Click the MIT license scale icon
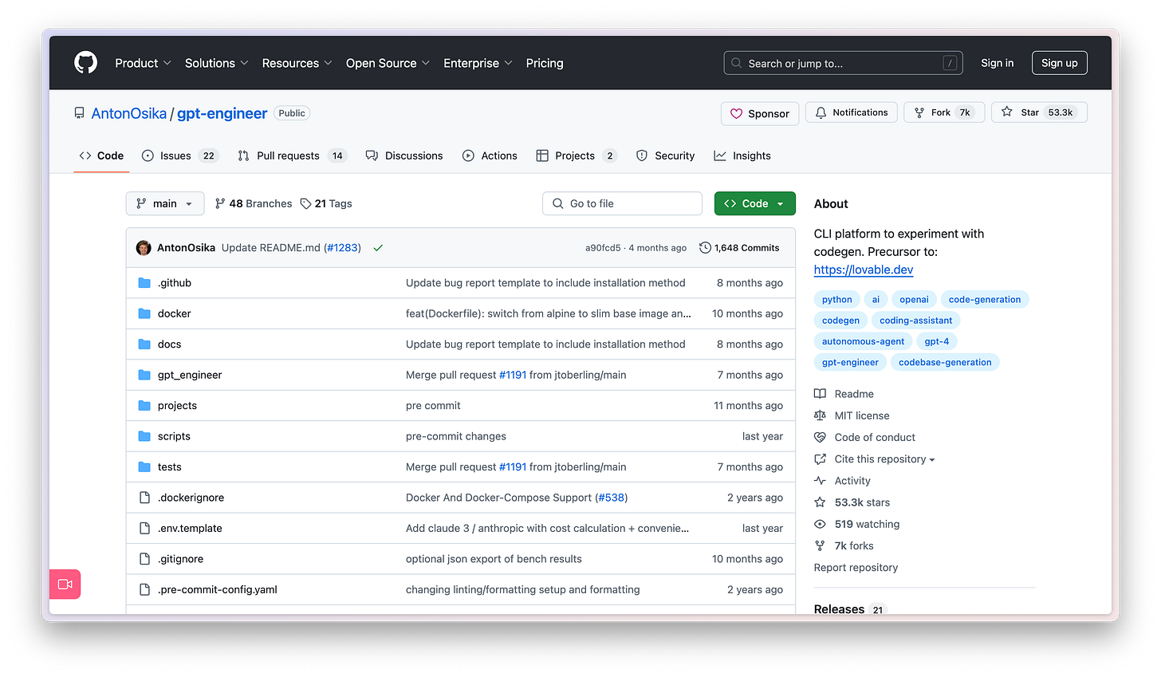 (820, 415)
